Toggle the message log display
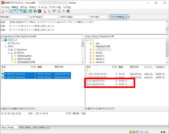The width and height of the screenshot is (169, 134). 11,11
